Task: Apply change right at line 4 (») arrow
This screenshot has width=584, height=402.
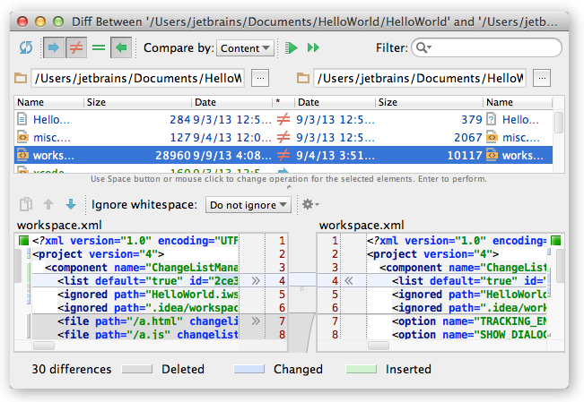Action: [256, 281]
